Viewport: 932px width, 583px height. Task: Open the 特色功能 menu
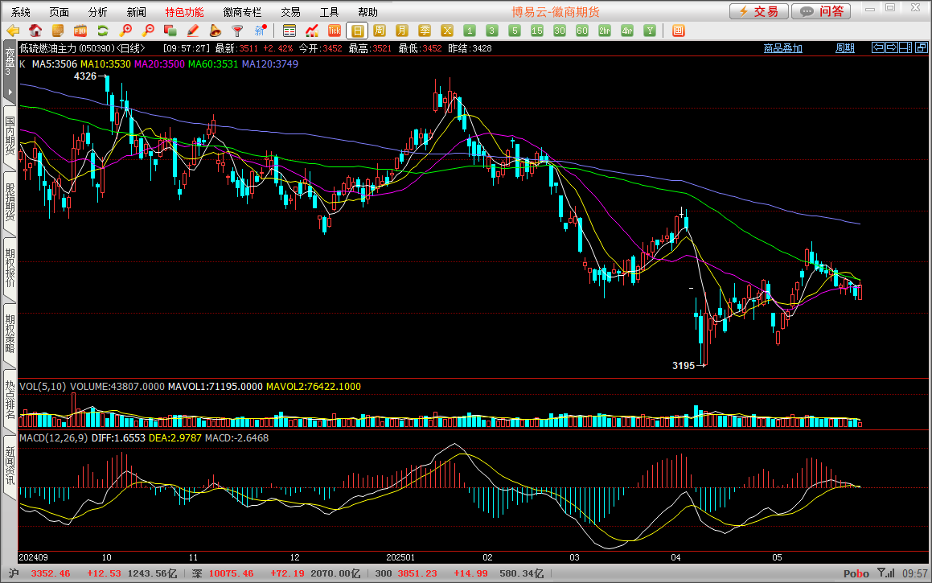(185, 12)
